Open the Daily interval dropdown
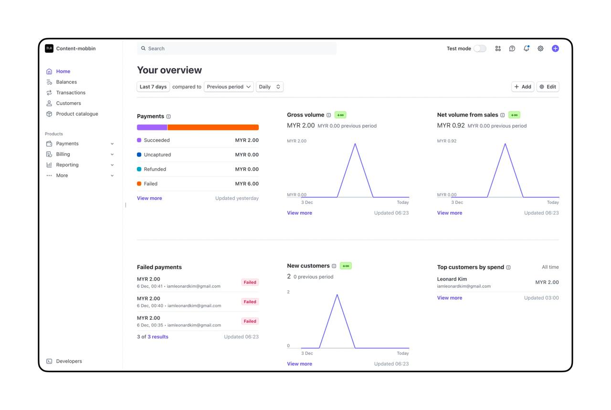Screen dimensions: 611x410 pos(270,87)
